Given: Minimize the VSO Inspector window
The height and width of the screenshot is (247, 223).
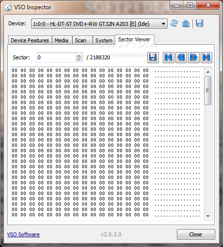Looking at the screenshot, I should [177, 5].
